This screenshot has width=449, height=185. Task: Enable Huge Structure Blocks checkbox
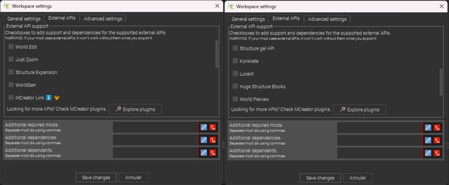point(235,86)
